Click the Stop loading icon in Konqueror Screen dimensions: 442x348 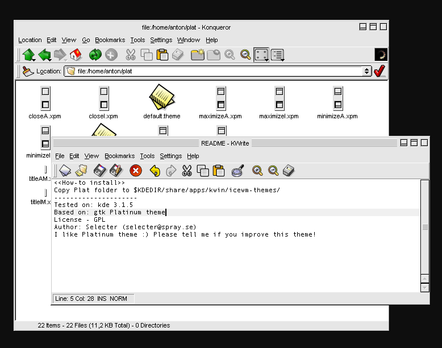click(x=111, y=55)
